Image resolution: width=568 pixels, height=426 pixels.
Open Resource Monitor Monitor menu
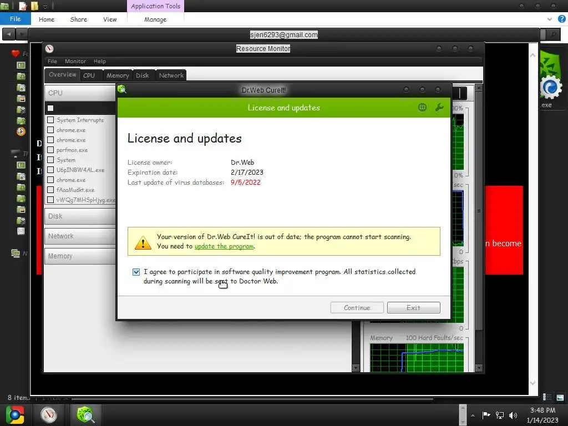(75, 61)
